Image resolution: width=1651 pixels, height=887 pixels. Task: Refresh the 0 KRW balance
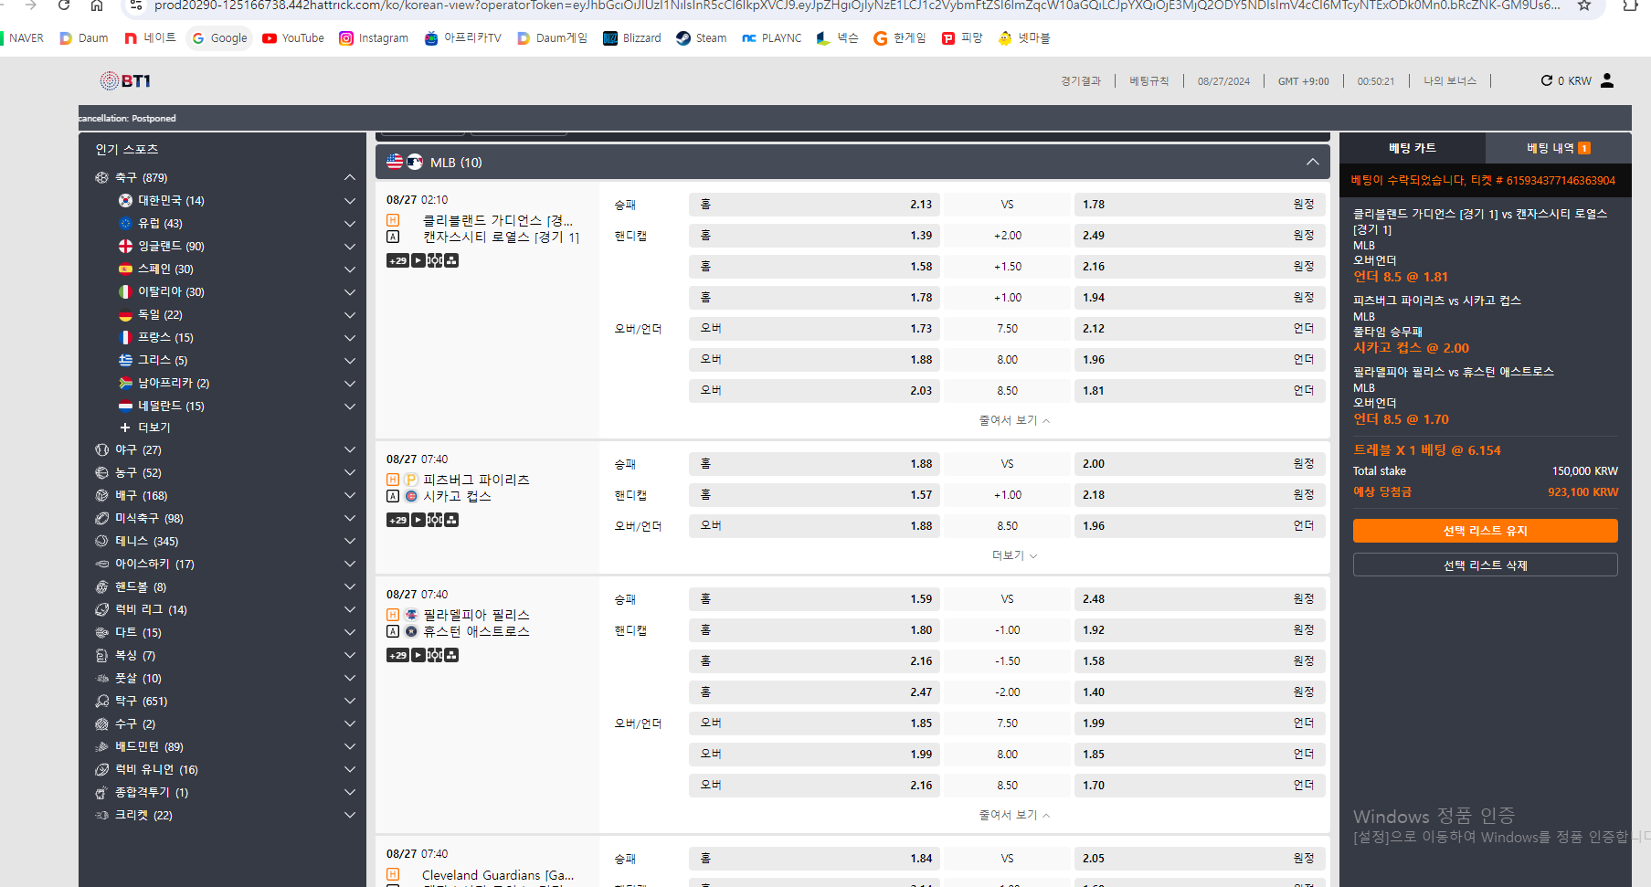(x=1547, y=80)
